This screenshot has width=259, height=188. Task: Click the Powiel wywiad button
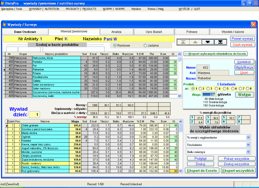[242, 39]
